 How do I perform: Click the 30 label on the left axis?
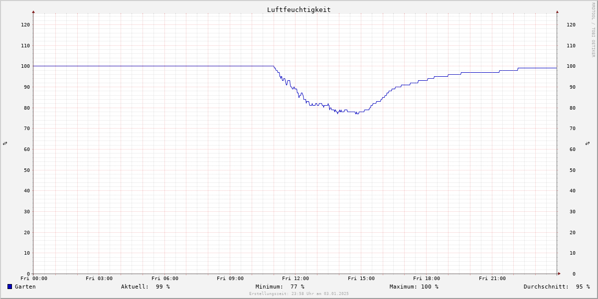pos(26,211)
